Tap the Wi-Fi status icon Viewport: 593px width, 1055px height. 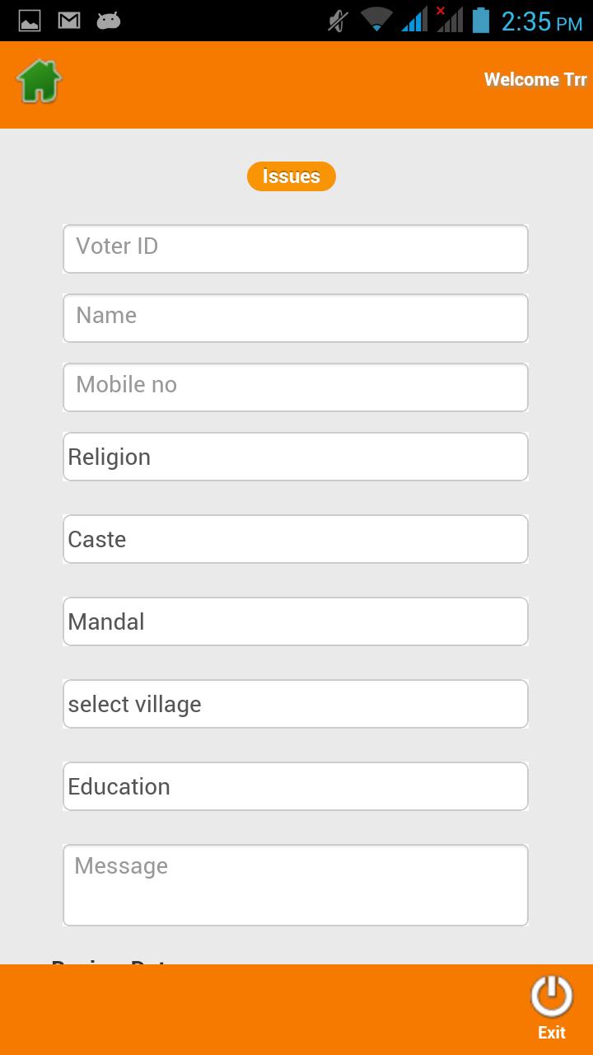[376, 20]
